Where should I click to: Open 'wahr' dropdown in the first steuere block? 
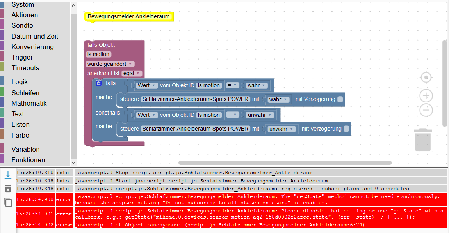click(278, 99)
